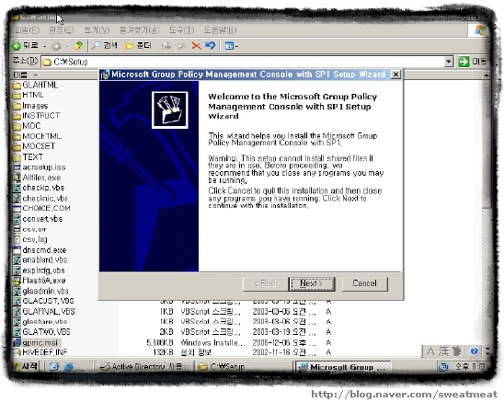504x414 pixels.
Task: Click Cancel in the setup wizard
Action: pyautogui.click(x=365, y=284)
